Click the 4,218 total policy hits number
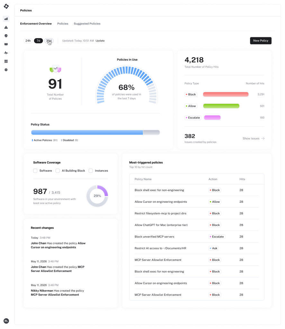 (194, 60)
